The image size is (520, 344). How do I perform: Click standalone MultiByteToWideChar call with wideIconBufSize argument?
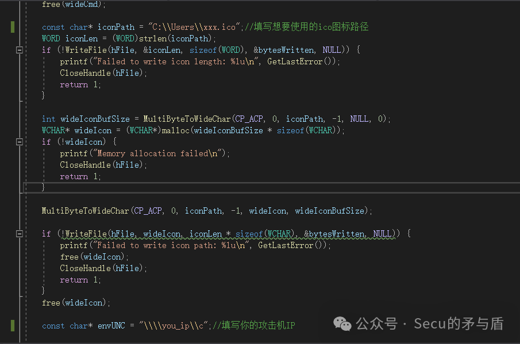pos(207,211)
